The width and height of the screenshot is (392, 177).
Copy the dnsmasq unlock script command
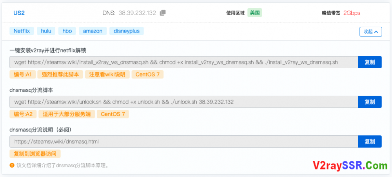tap(370, 102)
